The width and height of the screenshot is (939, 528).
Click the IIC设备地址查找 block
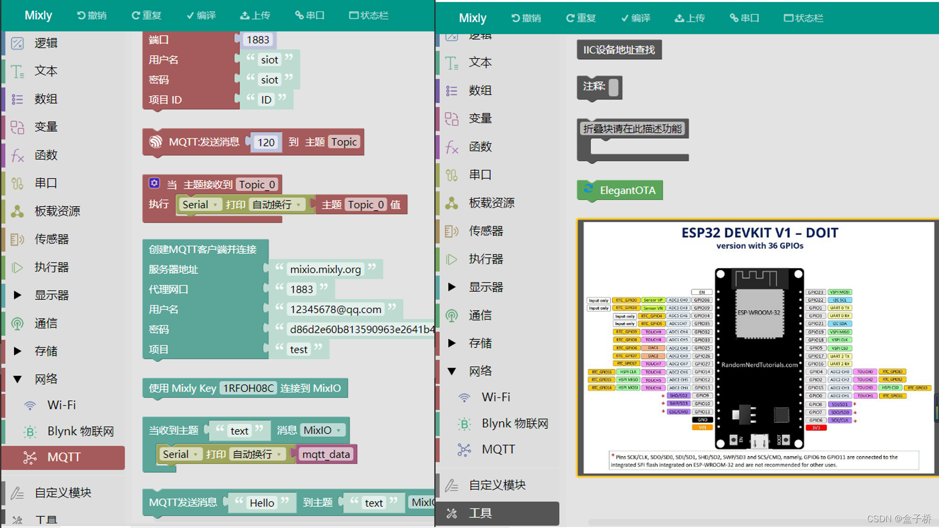coord(619,50)
